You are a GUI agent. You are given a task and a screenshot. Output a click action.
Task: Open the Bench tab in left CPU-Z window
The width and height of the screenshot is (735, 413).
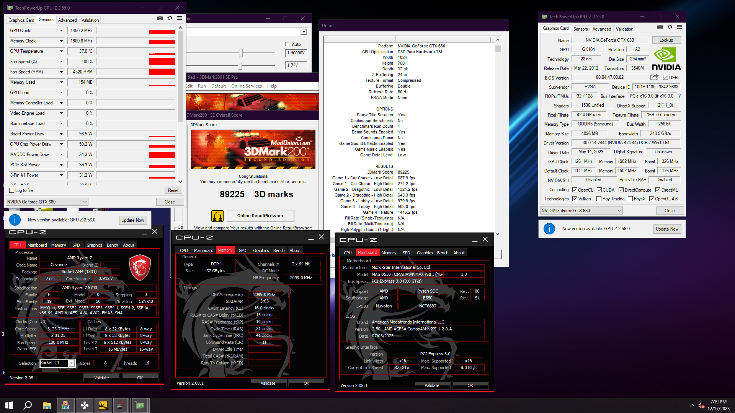pyautogui.click(x=112, y=245)
